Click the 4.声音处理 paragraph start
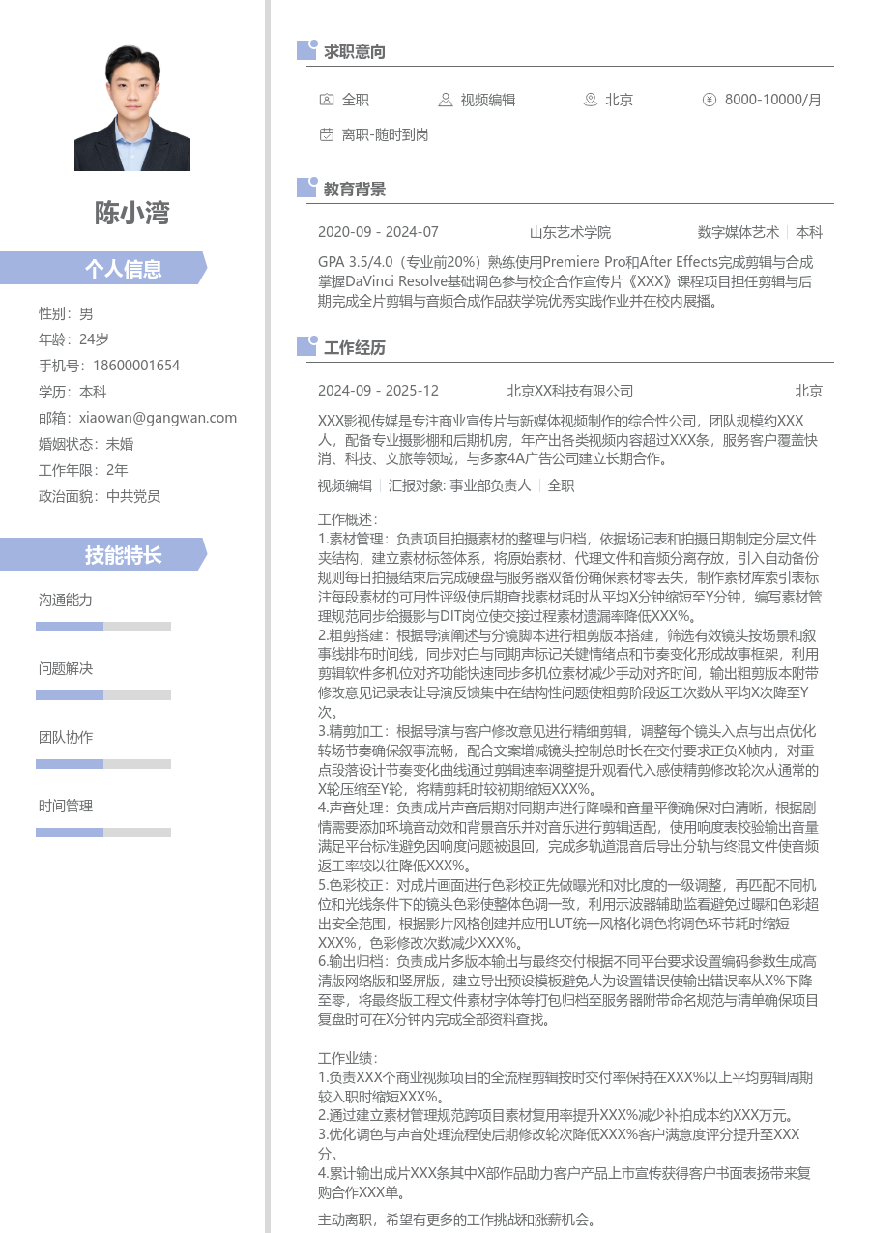Viewport: 870px width, 1233px height. tap(352, 807)
